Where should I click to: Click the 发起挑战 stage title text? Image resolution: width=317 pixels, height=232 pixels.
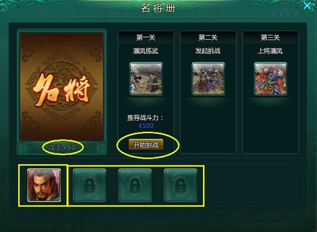[208, 51]
